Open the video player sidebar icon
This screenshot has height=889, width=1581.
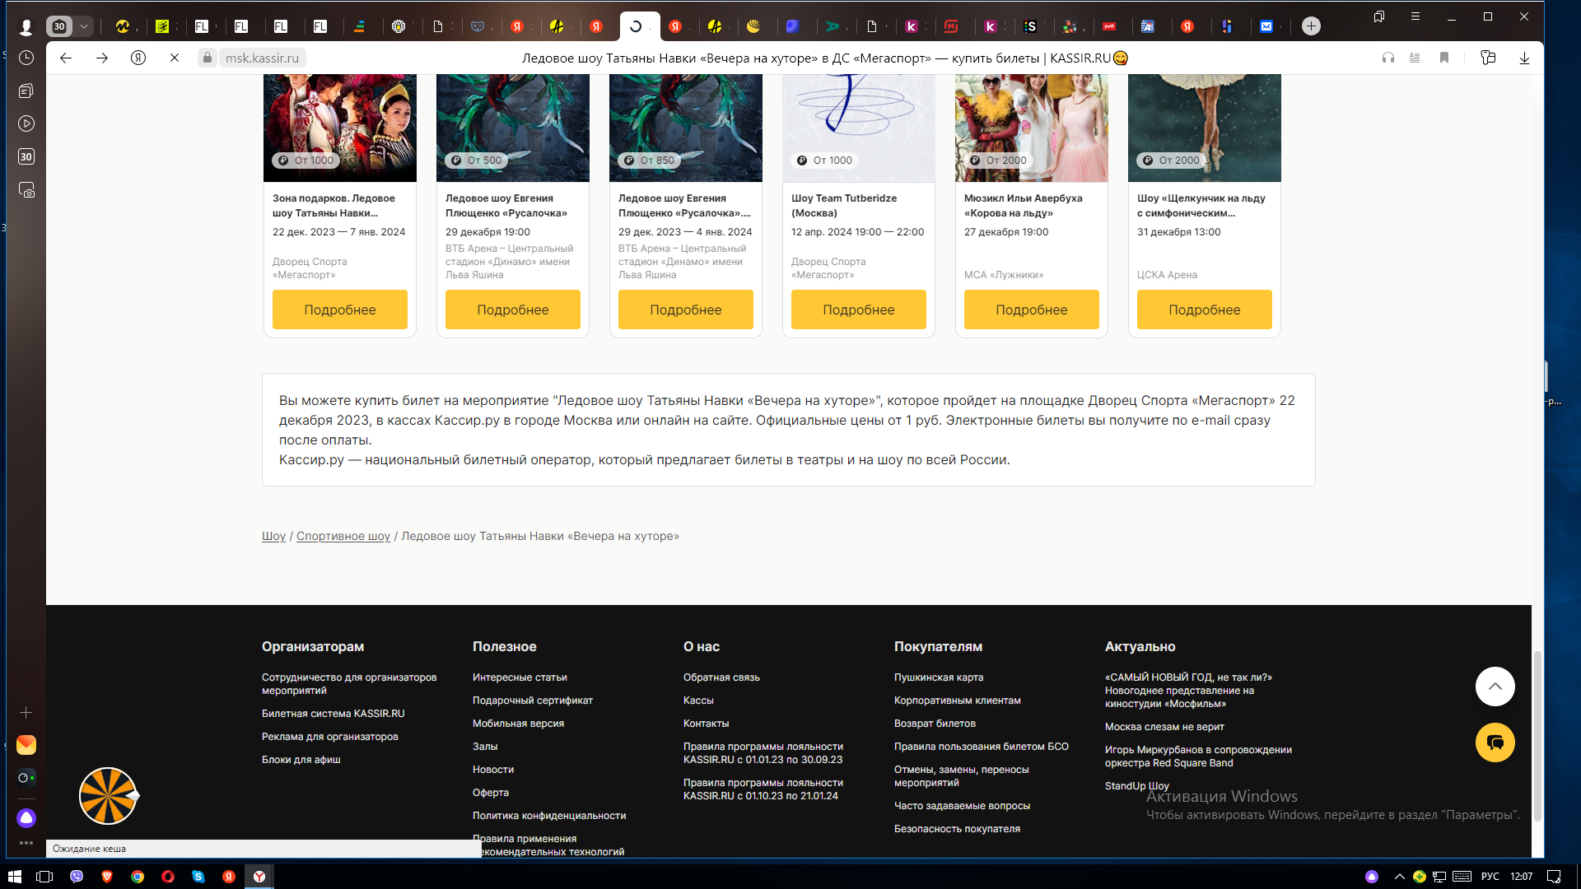click(x=26, y=123)
